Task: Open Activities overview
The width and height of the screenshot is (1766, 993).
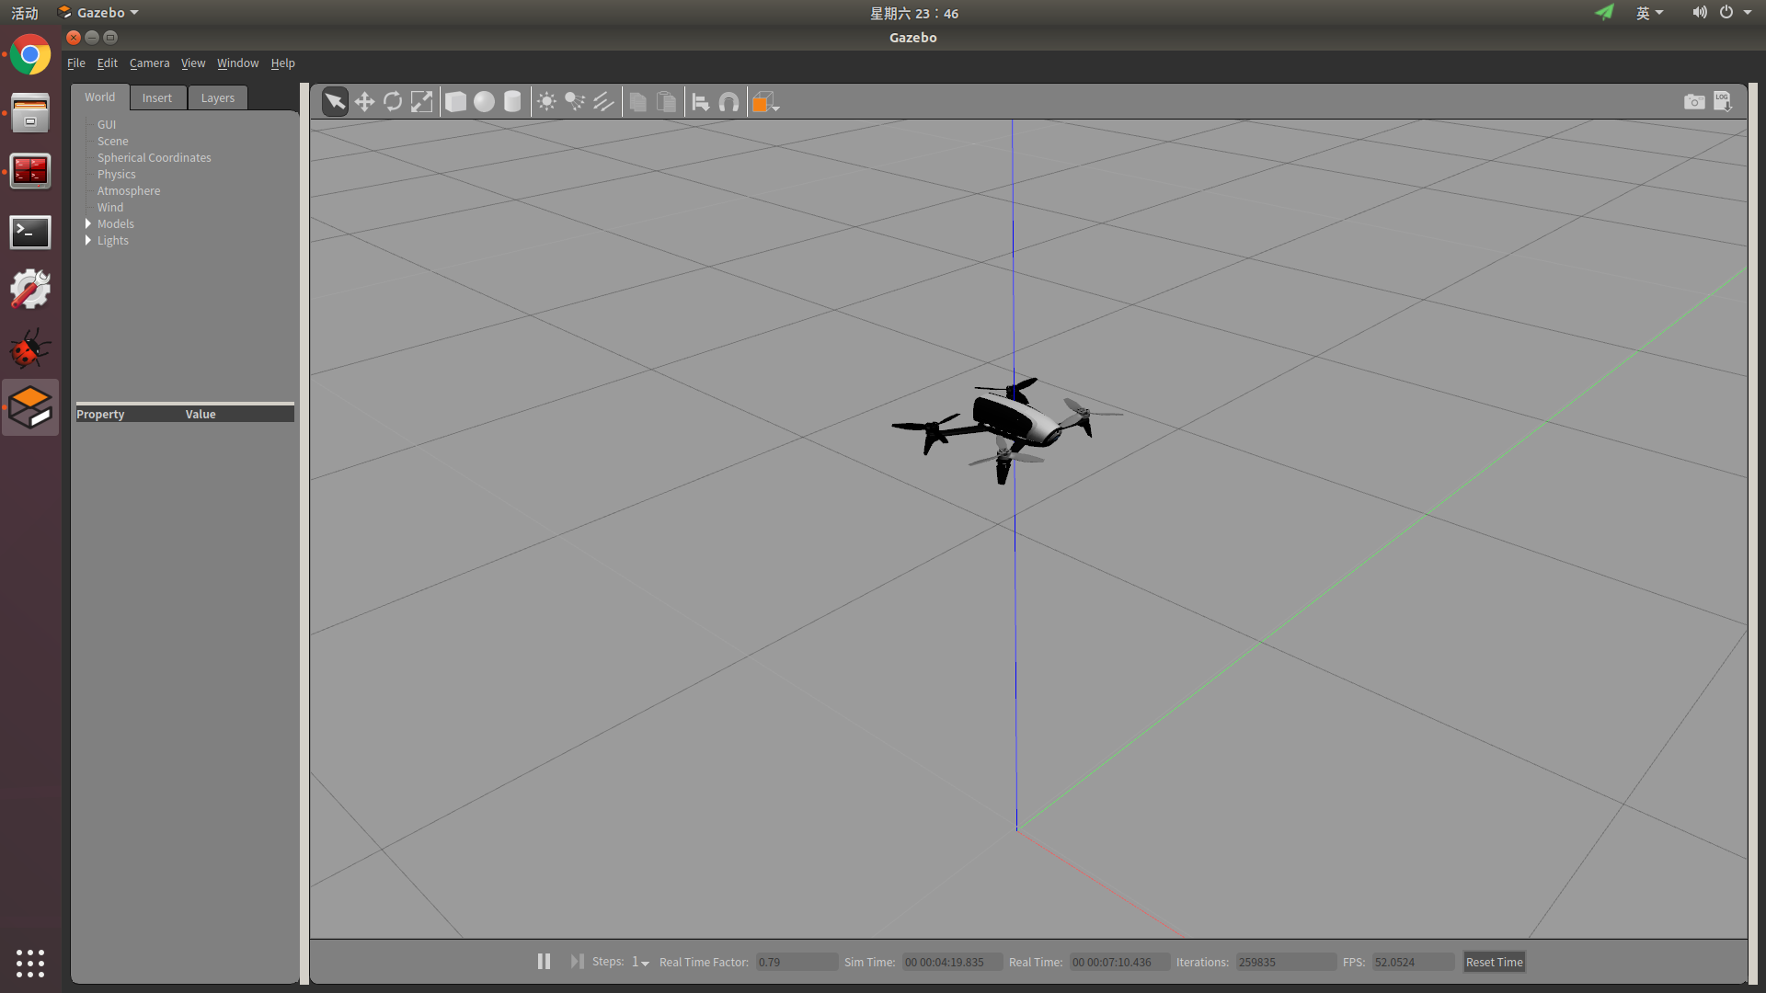Action: [x=25, y=13]
